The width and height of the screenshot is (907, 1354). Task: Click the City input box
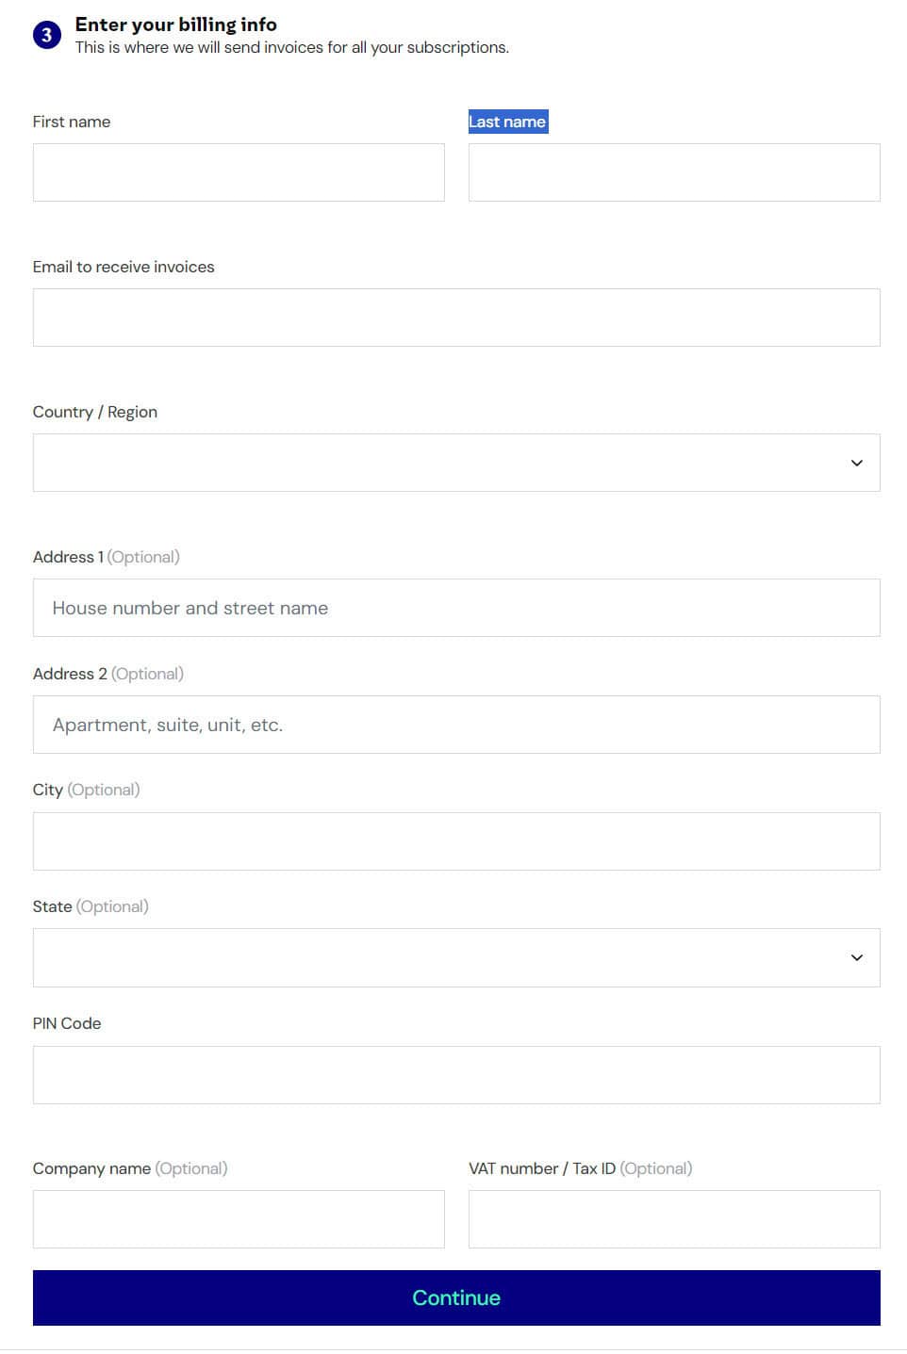[456, 841]
